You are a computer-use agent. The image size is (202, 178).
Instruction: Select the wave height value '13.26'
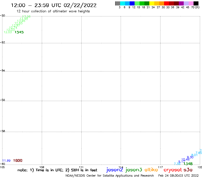[26, 16]
